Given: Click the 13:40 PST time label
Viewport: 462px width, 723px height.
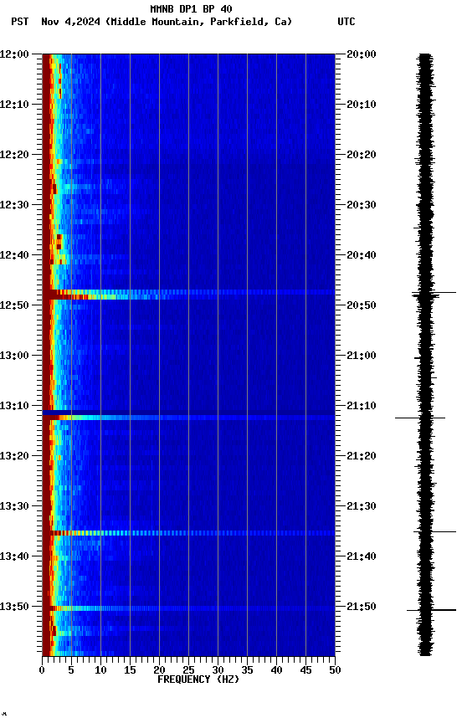Looking at the screenshot, I should coord(14,556).
